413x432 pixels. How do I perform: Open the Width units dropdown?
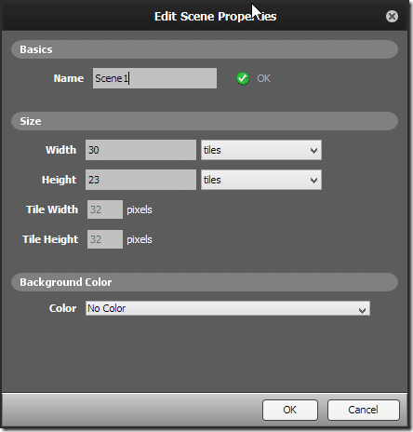[x=261, y=150]
